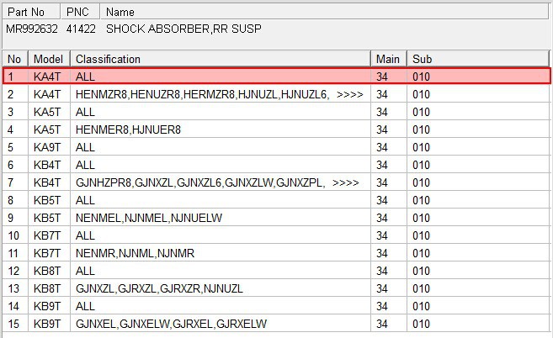This screenshot has height=338, width=553.
Task: Select row 11 NENMR,NJNML,NJNMR entry
Action: click(x=135, y=253)
